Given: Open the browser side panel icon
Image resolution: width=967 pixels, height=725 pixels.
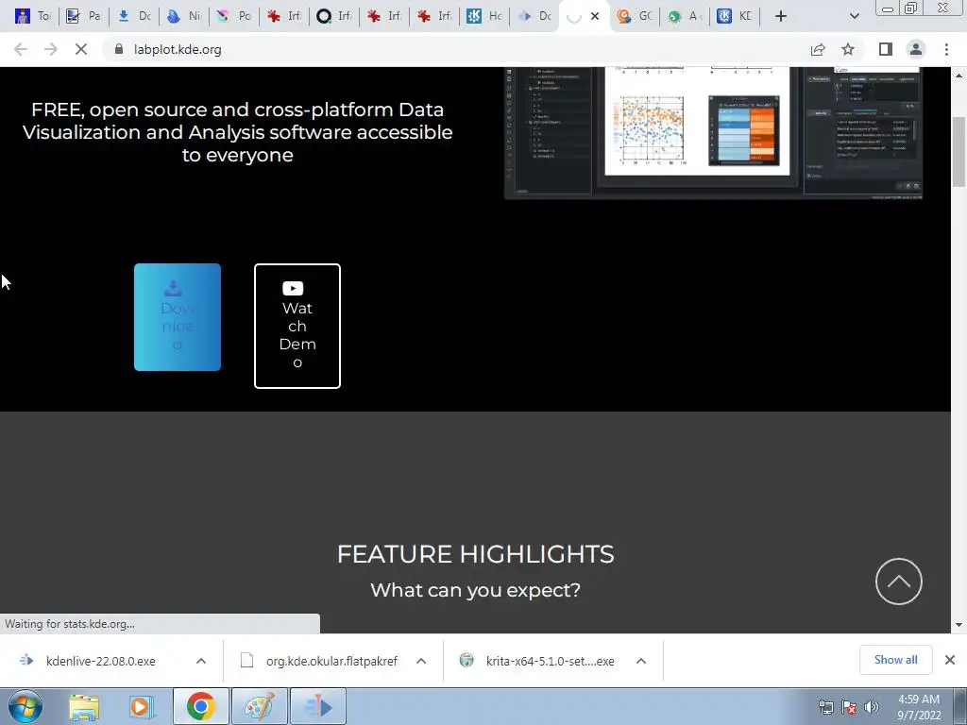Looking at the screenshot, I should 886,49.
